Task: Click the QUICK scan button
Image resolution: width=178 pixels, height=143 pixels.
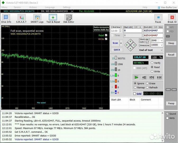Action: click(x=117, y=50)
